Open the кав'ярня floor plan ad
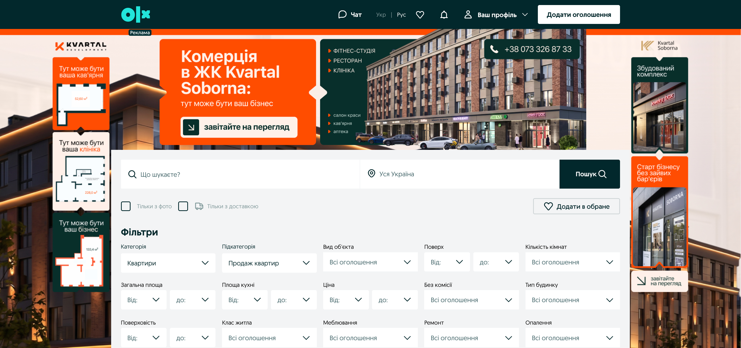The image size is (741, 348). tap(81, 93)
